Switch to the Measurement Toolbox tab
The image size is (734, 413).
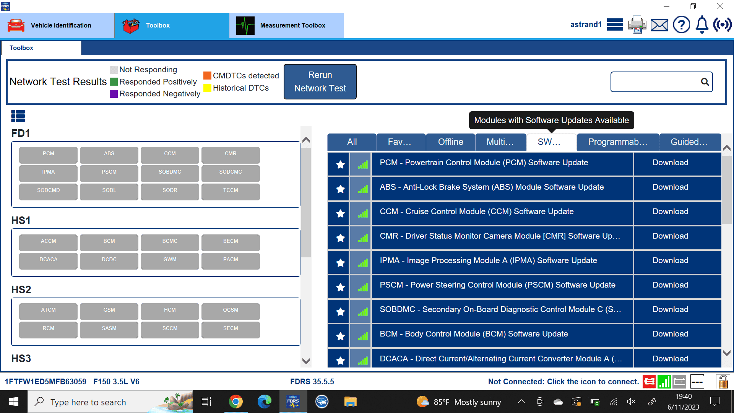coord(287,25)
